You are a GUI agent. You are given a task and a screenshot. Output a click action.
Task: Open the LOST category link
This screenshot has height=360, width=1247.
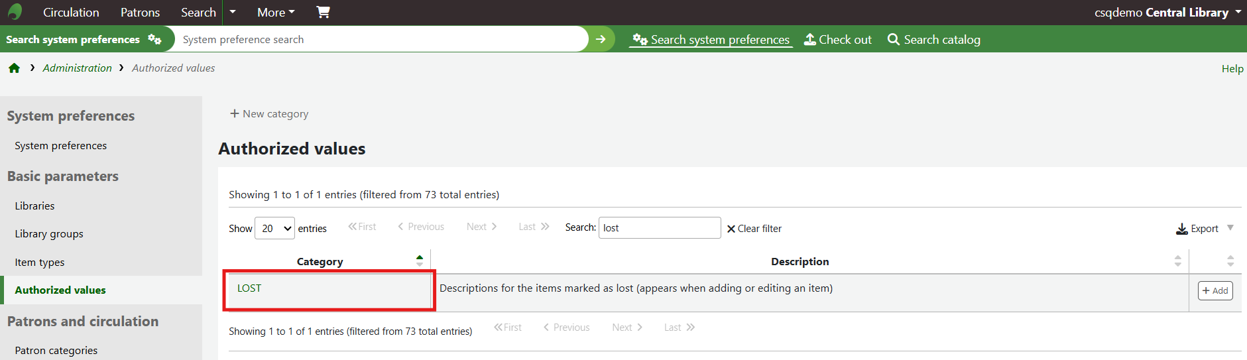coord(249,288)
